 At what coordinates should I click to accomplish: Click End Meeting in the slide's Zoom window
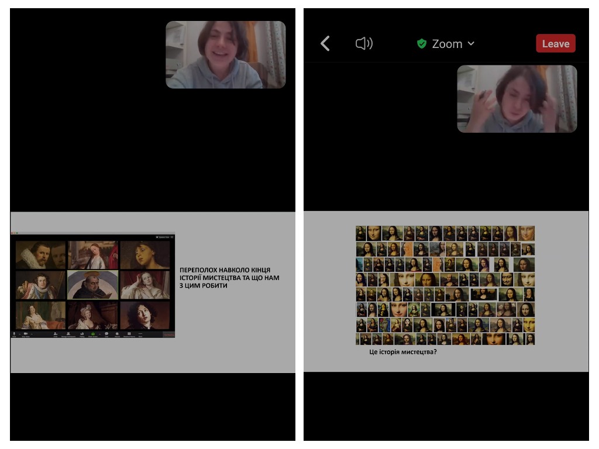[168, 335]
